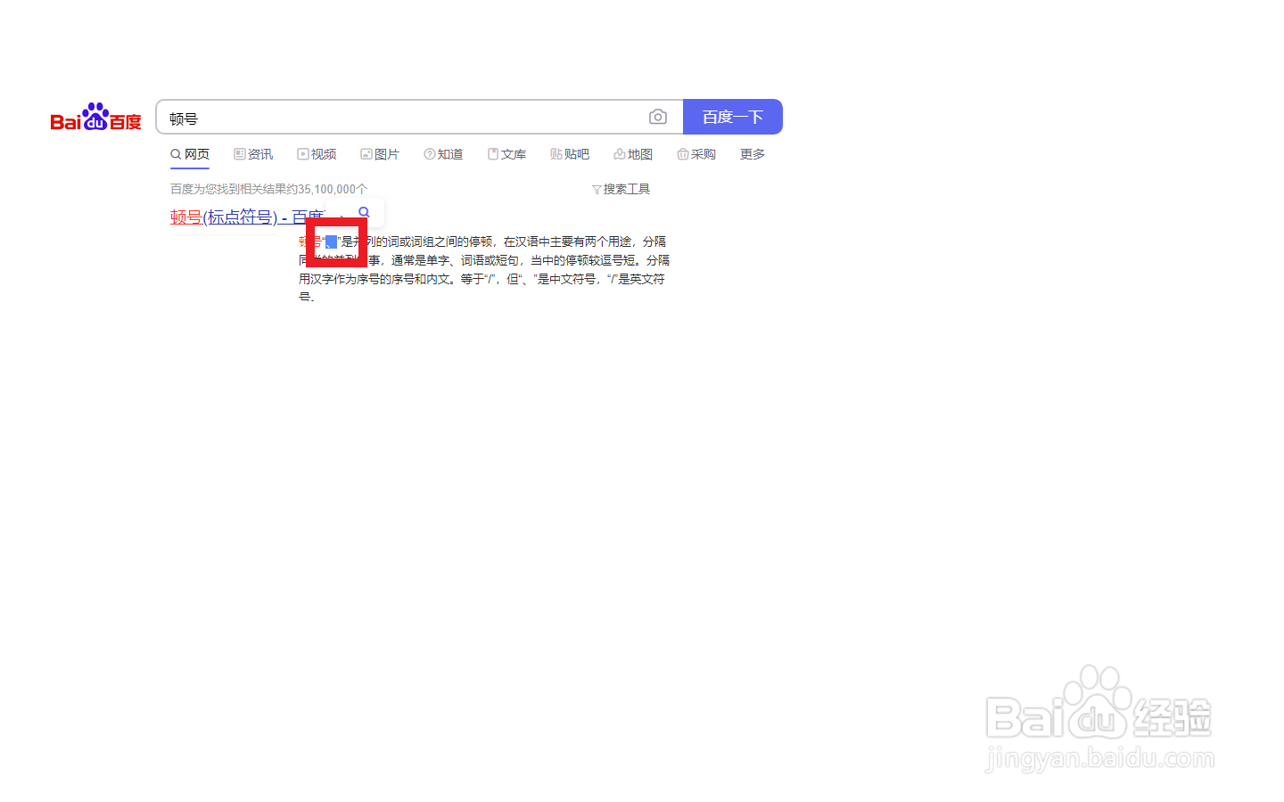The height and width of the screenshot is (802, 1284).
Task: Click the magnifier icon beside the result title
Action: click(363, 212)
